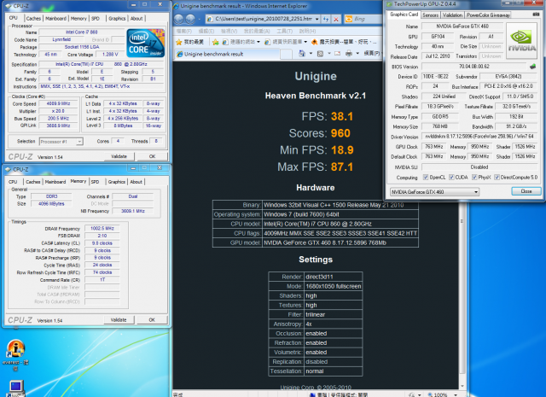The image size is (546, 397).
Task: Open the computer shortcut on desktop
Action: [15, 388]
